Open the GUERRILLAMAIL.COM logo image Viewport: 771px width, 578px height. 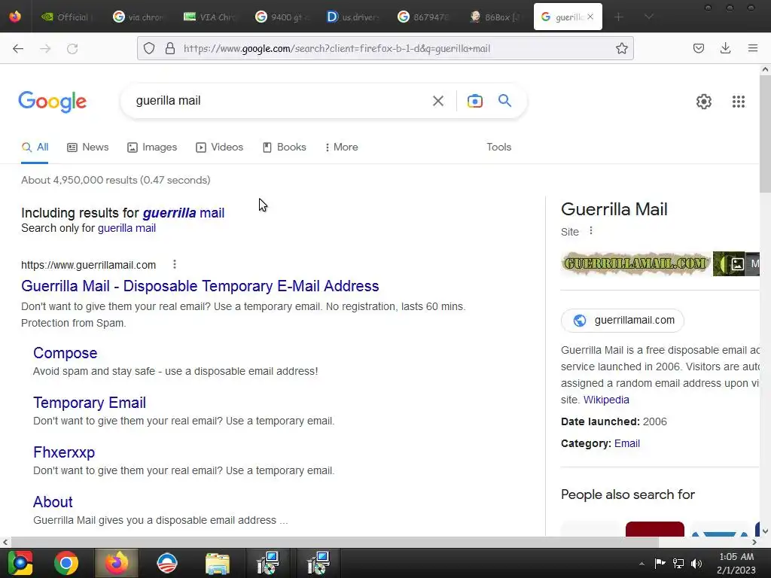click(635, 264)
